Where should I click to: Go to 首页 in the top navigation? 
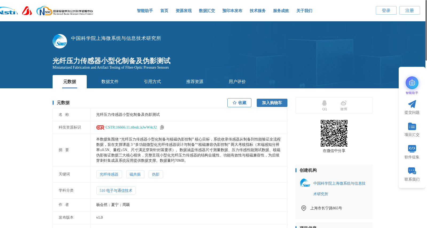point(164,11)
